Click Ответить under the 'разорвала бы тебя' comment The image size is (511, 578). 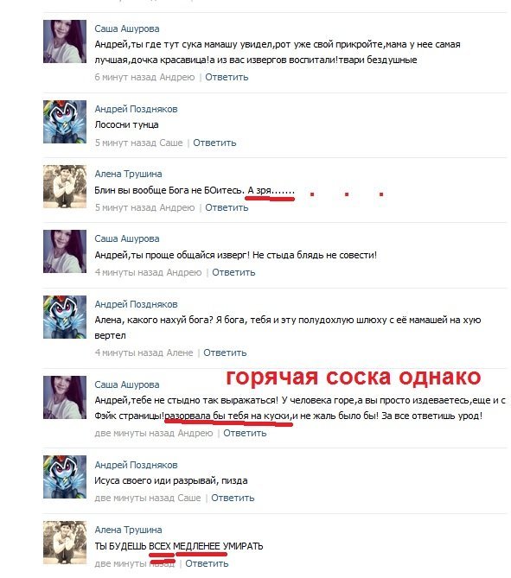pos(245,434)
